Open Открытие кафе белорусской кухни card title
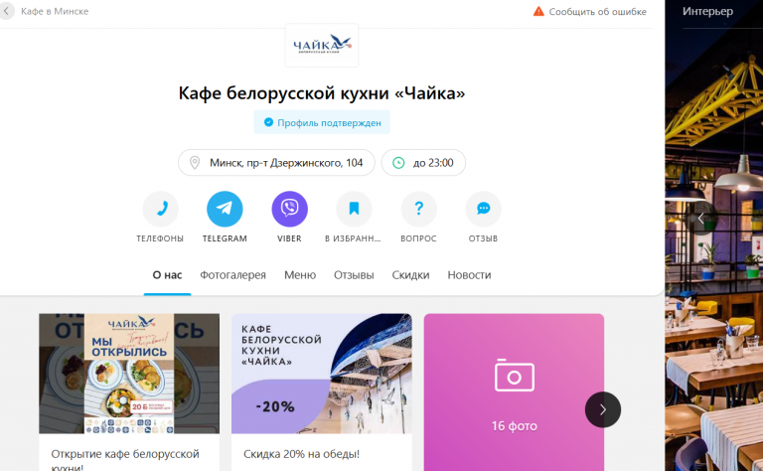This screenshot has width=763, height=471. pyautogui.click(x=125, y=460)
